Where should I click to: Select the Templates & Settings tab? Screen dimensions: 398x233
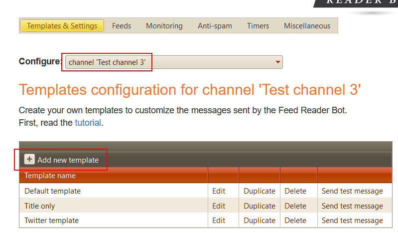tap(62, 26)
